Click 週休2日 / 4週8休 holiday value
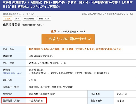 48,63
